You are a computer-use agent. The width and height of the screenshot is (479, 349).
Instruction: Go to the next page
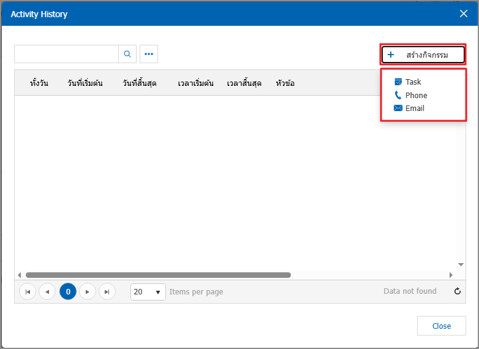pyautogui.click(x=88, y=292)
